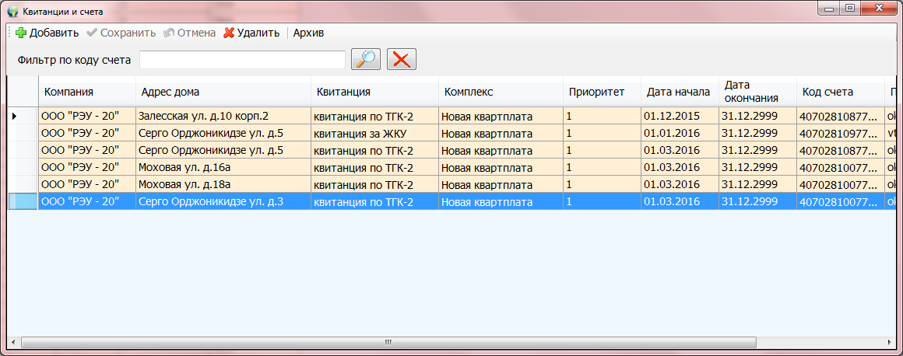The height and width of the screenshot is (356, 903).
Task: Click the Сохранить toolbar button
Action: pyautogui.click(x=121, y=33)
